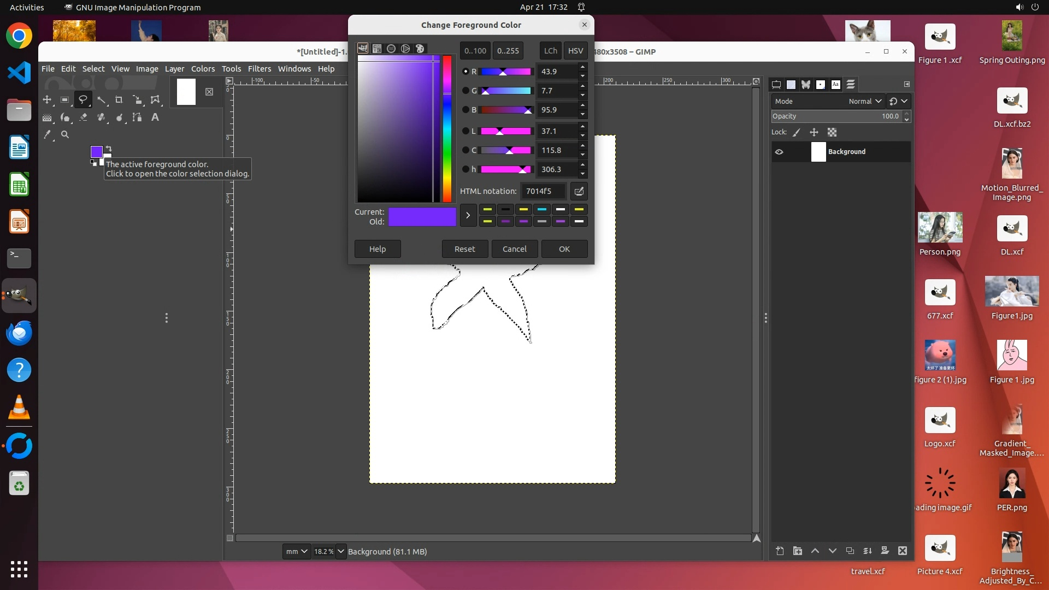Select the Zoom magnifier tool
Image resolution: width=1049 pixels, height=590 pixels.
tap(65, 134)
